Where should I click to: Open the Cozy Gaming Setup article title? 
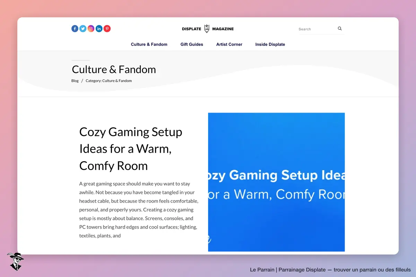(x=131, y=149)
